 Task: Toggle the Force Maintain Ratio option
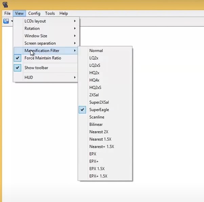click(43, 58)
